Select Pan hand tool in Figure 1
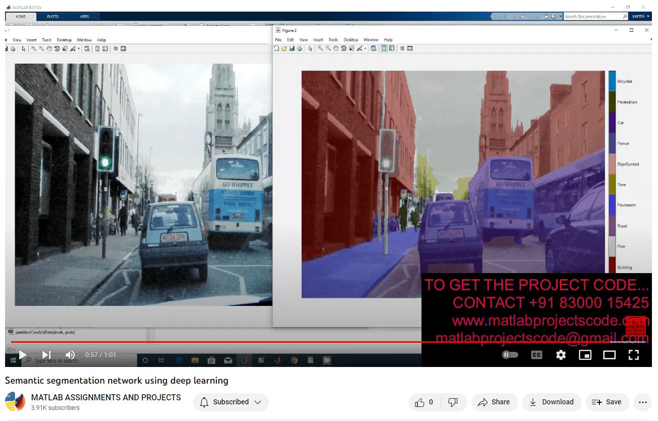Viewport: 658px width, 421px height. 49,48
